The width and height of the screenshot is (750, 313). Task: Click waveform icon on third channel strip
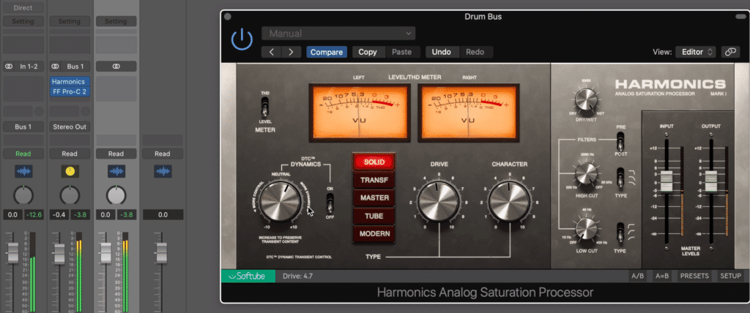pyautogui.click(x=116, y=170)
